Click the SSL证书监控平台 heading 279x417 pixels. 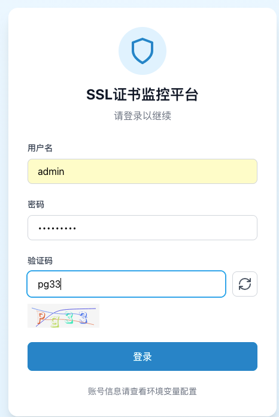pos(142,95)
